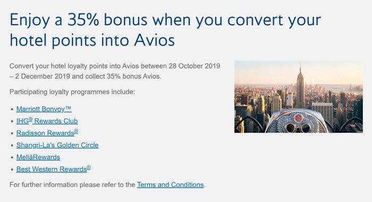The image size is (372, 202).
Task: Visit the Radisson Rewards link
Action: [47, 133]
